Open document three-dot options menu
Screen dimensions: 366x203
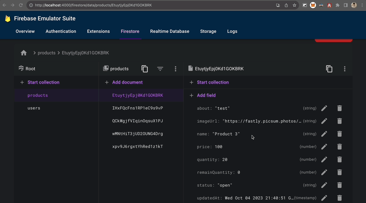(345, 69)
